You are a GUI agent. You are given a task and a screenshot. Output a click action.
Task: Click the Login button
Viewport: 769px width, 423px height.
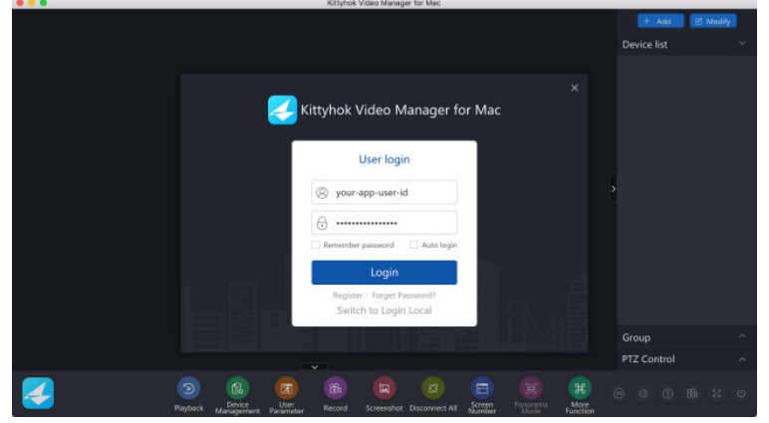pos(384,273)
